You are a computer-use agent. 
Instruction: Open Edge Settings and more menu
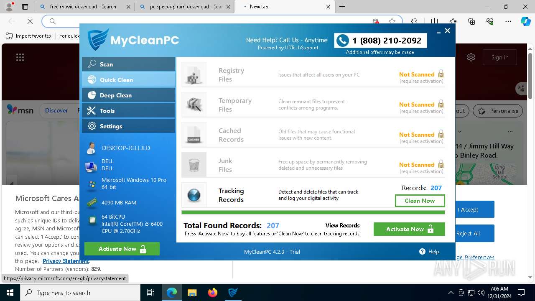coord(508,21)
